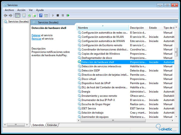
Task: Click the Administra l... description cell
Action: (x=138, y=92)
